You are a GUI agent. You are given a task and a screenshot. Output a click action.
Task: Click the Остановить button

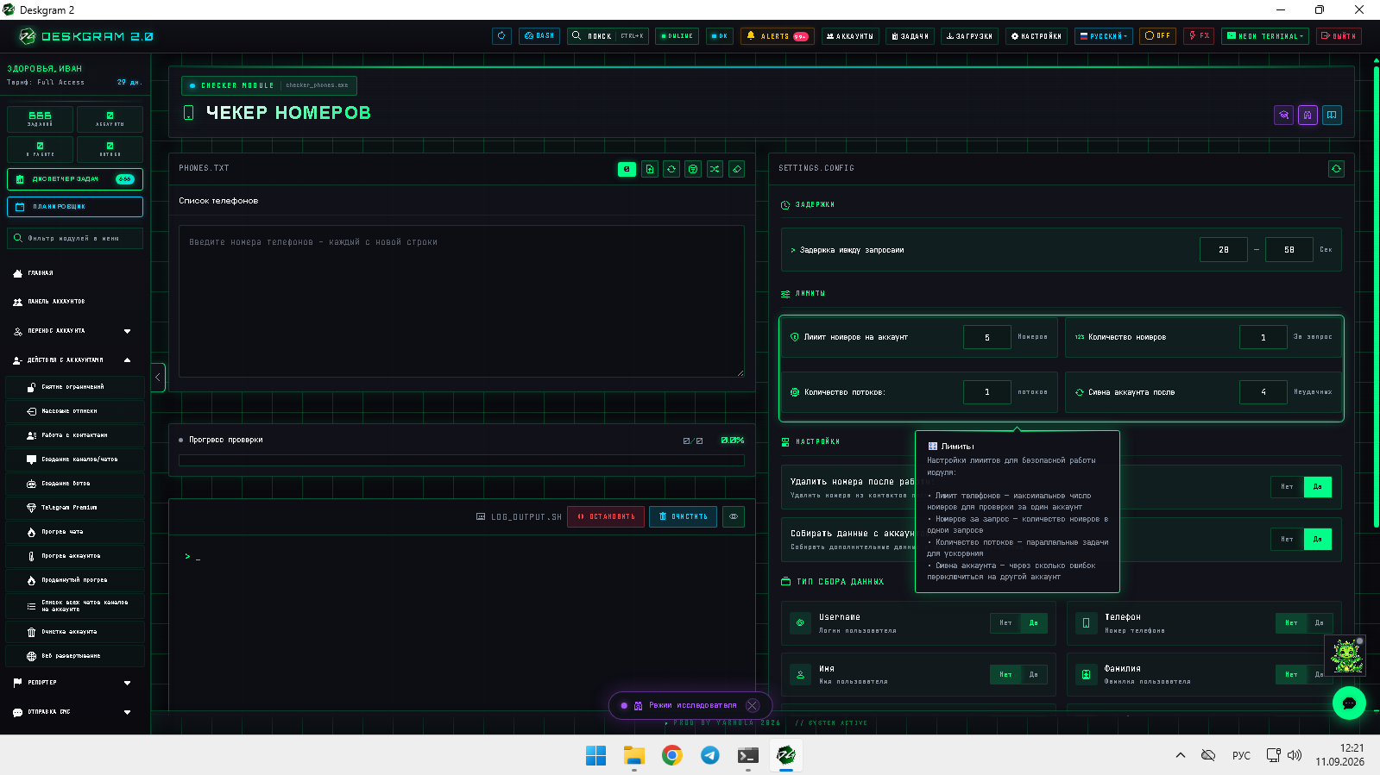[606, 516]
